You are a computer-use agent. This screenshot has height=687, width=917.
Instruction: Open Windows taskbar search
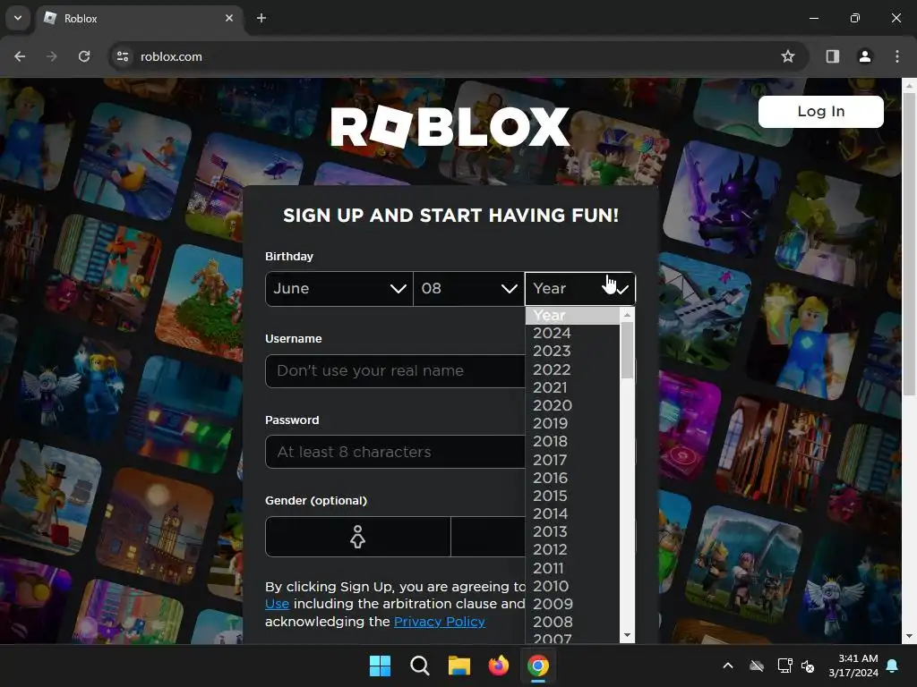419,666
